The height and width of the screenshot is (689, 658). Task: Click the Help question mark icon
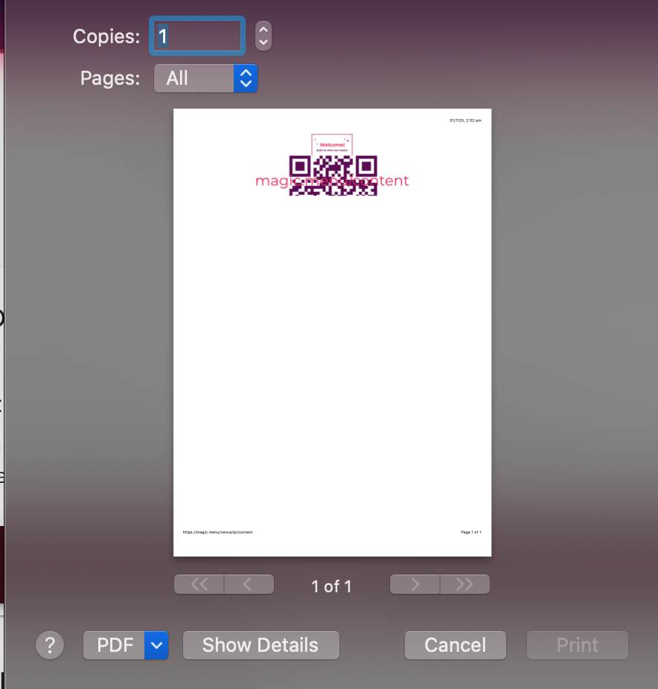coord(50,645)
